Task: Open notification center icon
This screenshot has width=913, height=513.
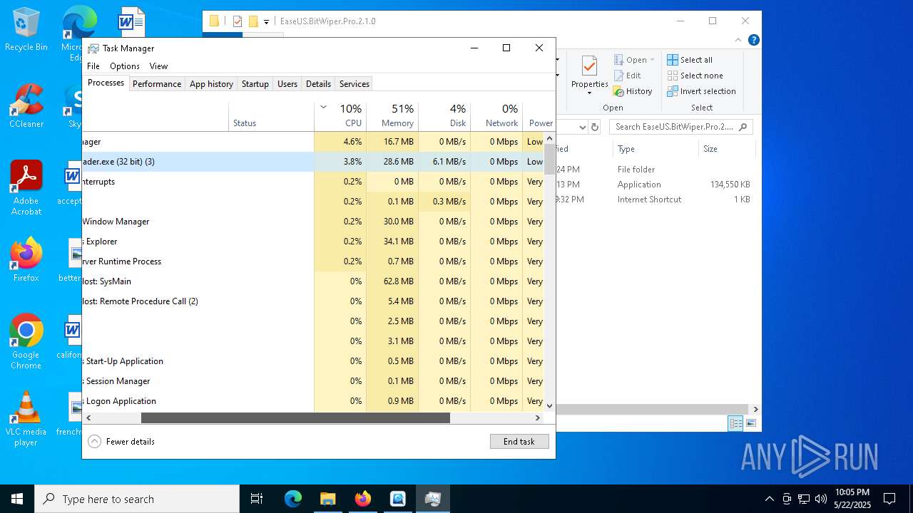Action: tap(889, 499)
